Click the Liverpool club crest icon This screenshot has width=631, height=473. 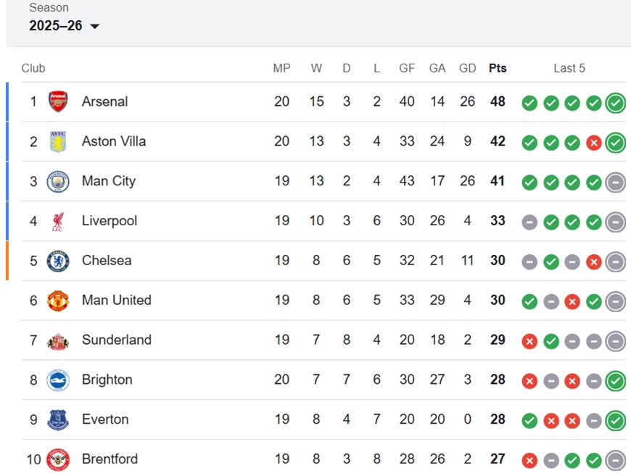tap(58, 221)
